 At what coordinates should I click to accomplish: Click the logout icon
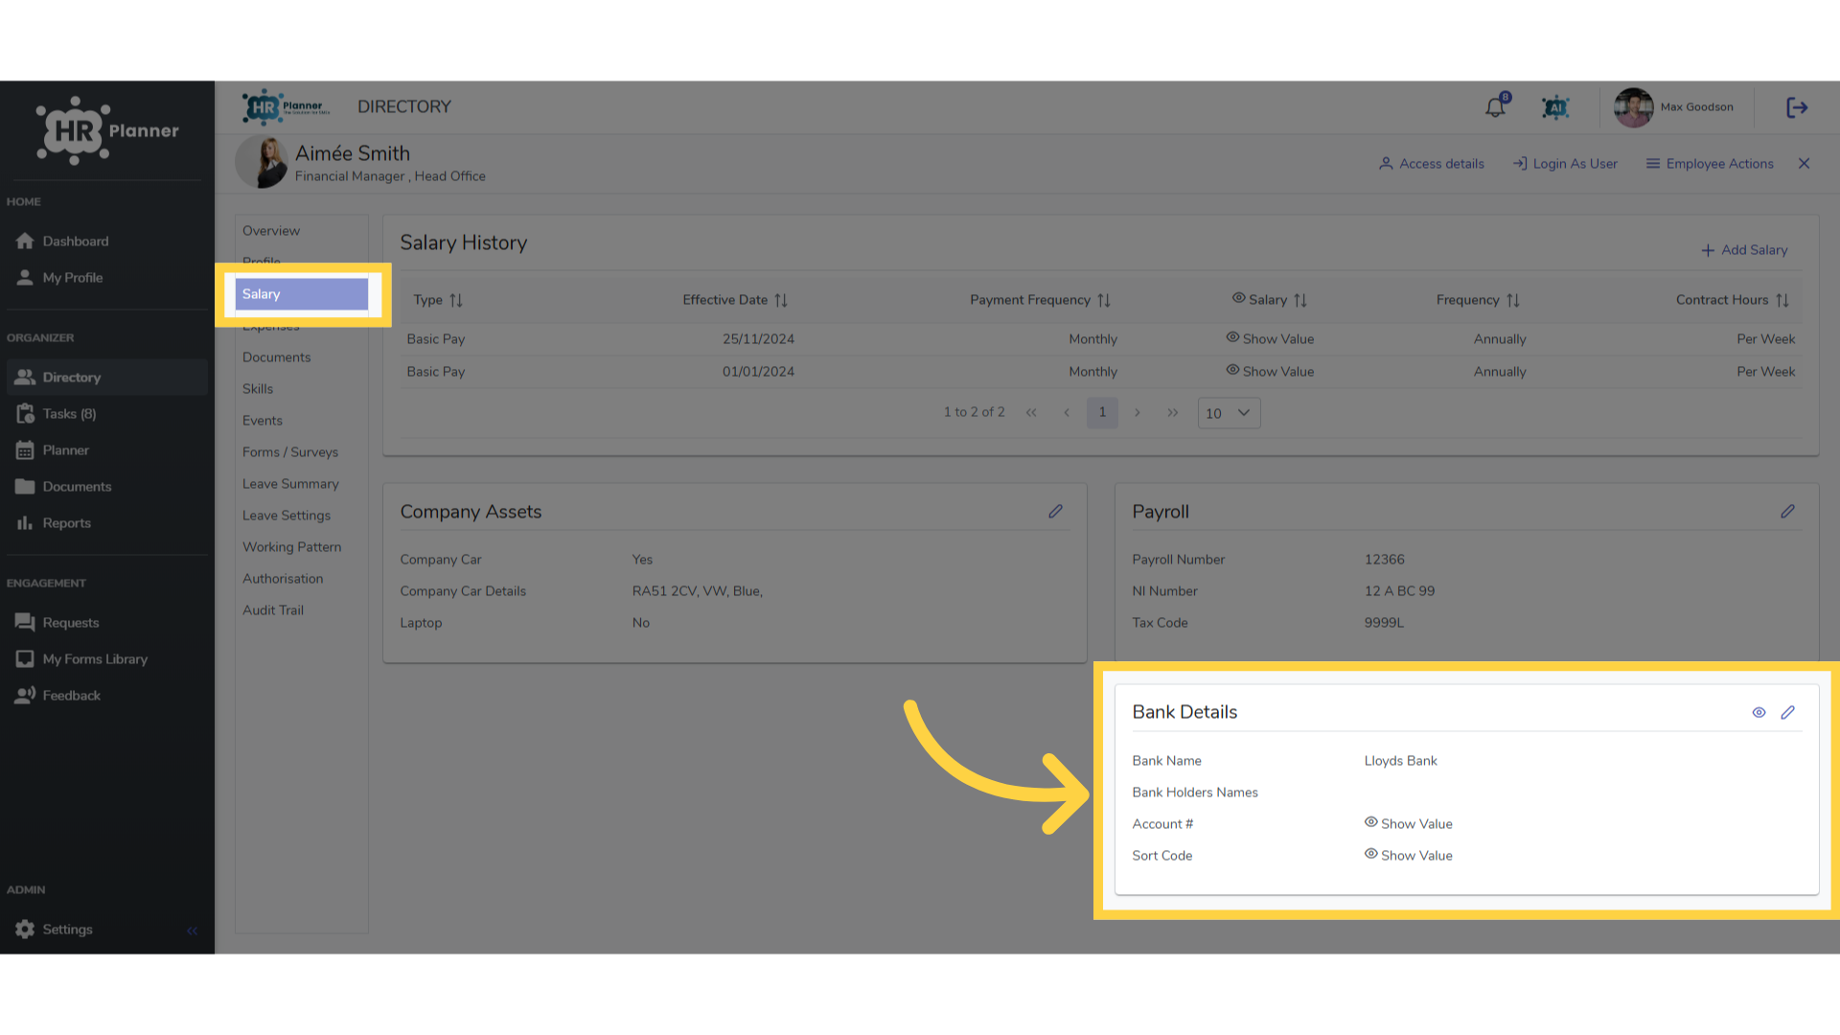point(1797,107)
